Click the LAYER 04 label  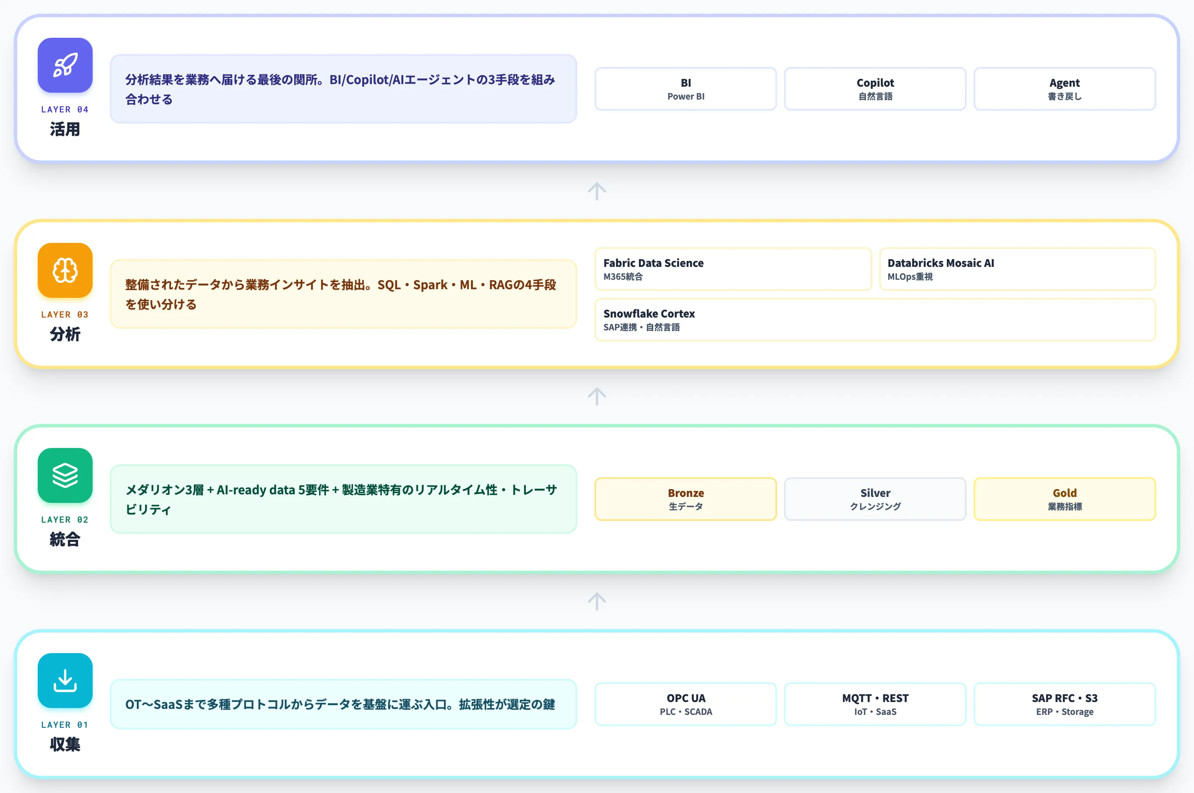(65, 109)
